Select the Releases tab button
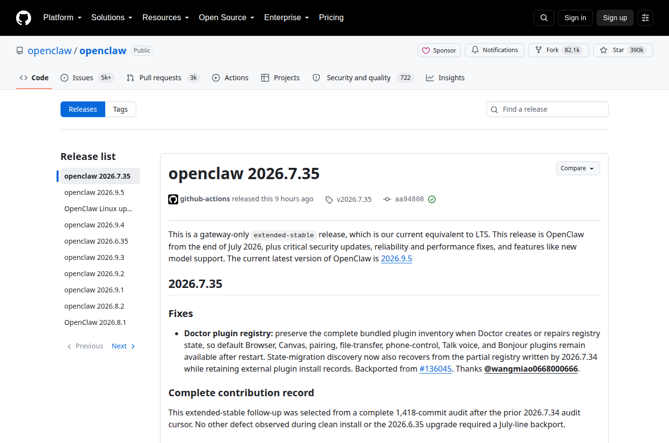The height and width of the screenshot is (443, 669). pyautogui.click(x=83, y=109)
